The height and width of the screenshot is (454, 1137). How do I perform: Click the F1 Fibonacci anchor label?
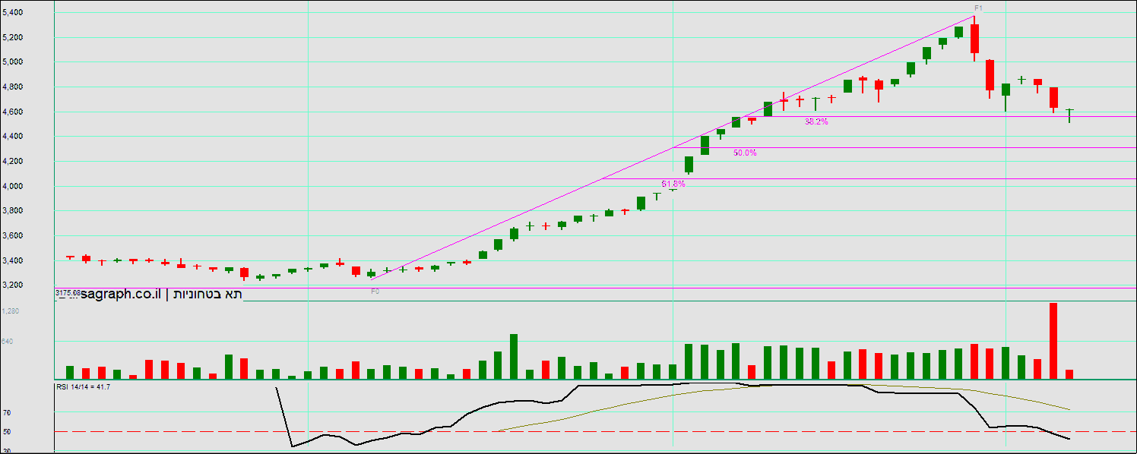pyautogui.click(x=979, y=8)
